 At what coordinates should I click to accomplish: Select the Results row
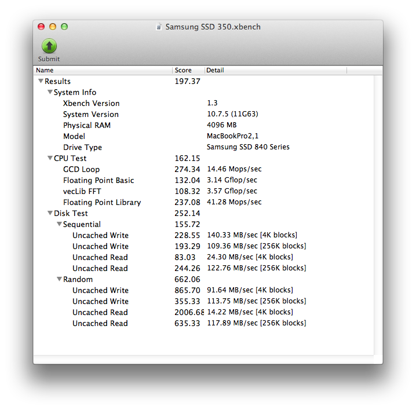click(204, 81)
